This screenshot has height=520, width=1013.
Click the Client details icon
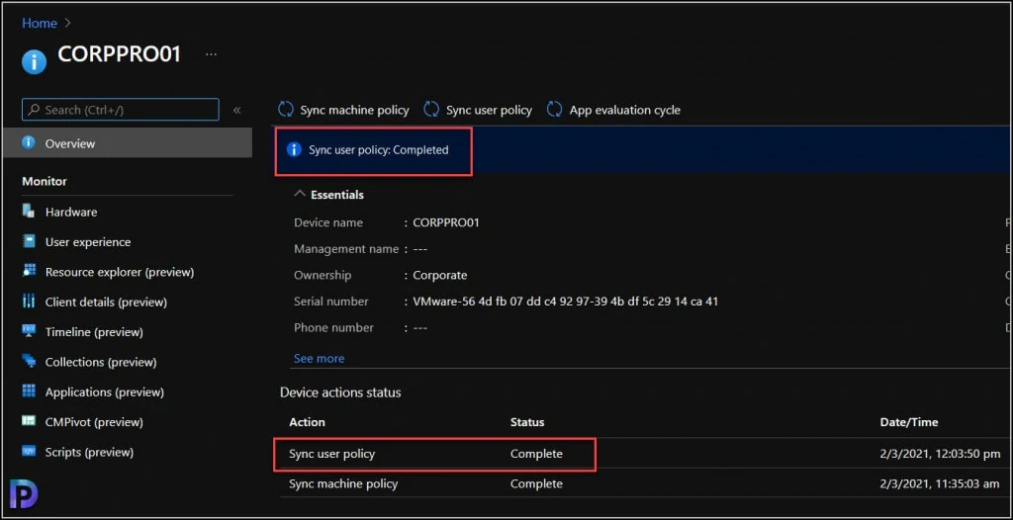[x=29, y=301]
